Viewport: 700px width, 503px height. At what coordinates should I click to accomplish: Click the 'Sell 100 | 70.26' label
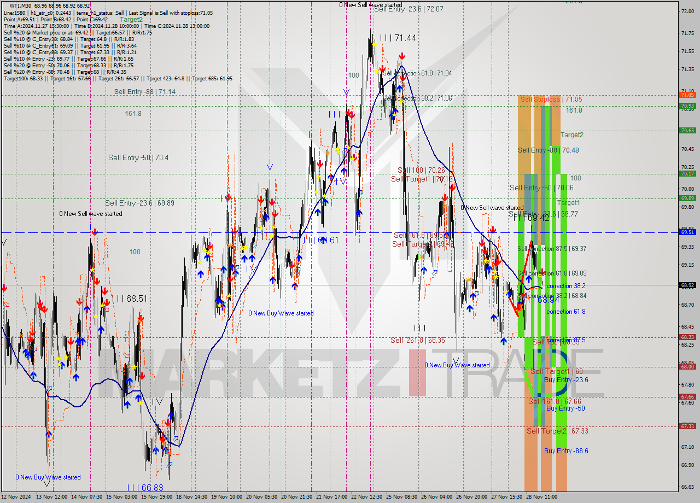pos(421,170)
